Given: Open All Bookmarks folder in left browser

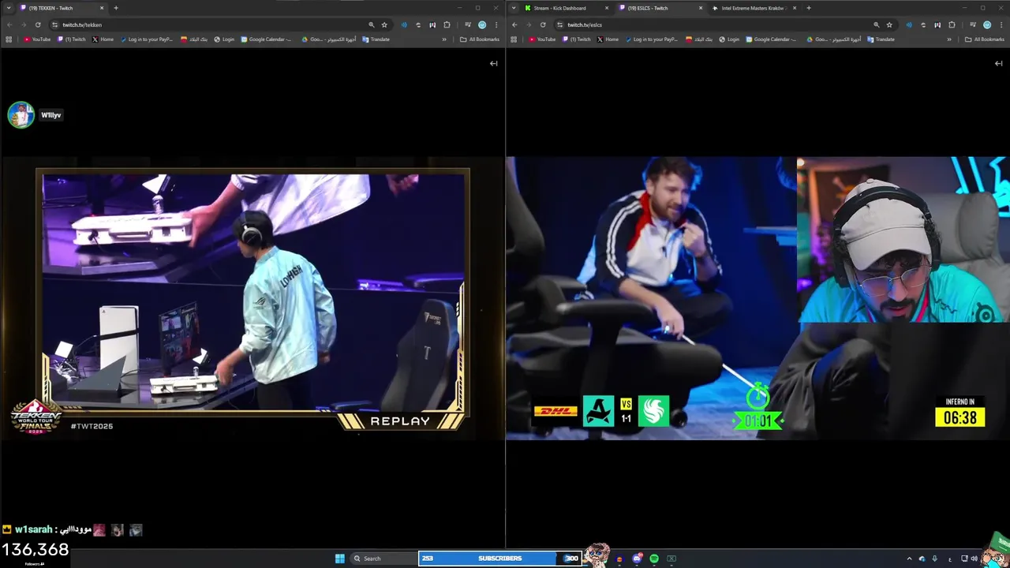Looking at the screenshot, I should pos(480,39).
